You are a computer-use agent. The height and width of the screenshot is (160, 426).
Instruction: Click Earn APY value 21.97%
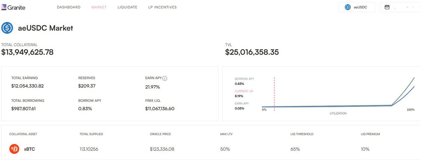(x=153, y=87)
